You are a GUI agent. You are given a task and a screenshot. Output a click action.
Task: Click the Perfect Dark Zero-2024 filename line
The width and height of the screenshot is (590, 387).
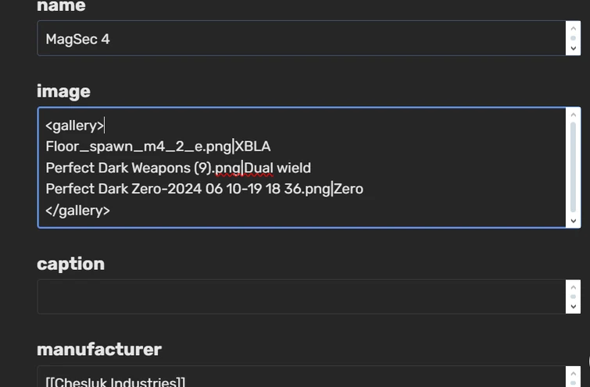pyautogui.click(x=188, y=189)
